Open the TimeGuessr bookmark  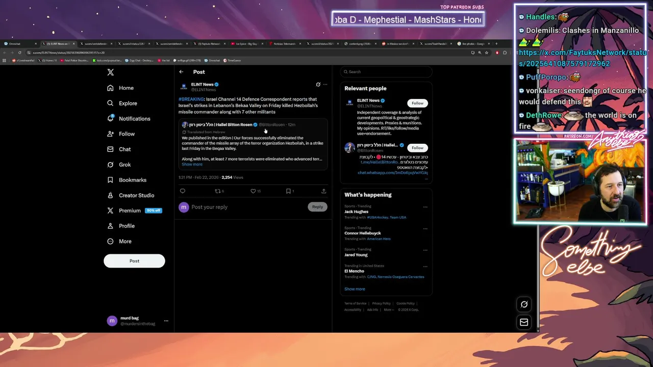tap(232, 60)
